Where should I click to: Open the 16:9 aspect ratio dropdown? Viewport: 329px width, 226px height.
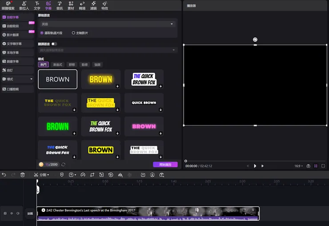(x=298, y=166)
